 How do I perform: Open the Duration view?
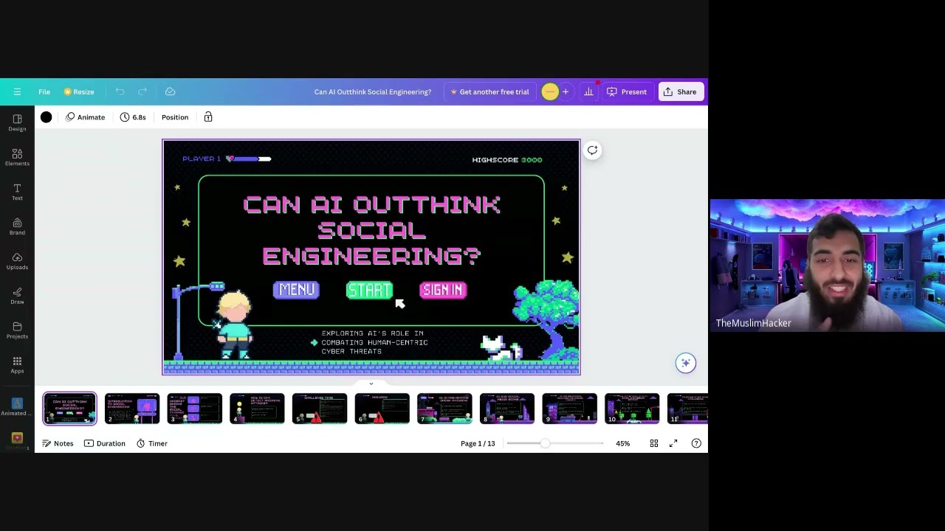coord(104,443)
